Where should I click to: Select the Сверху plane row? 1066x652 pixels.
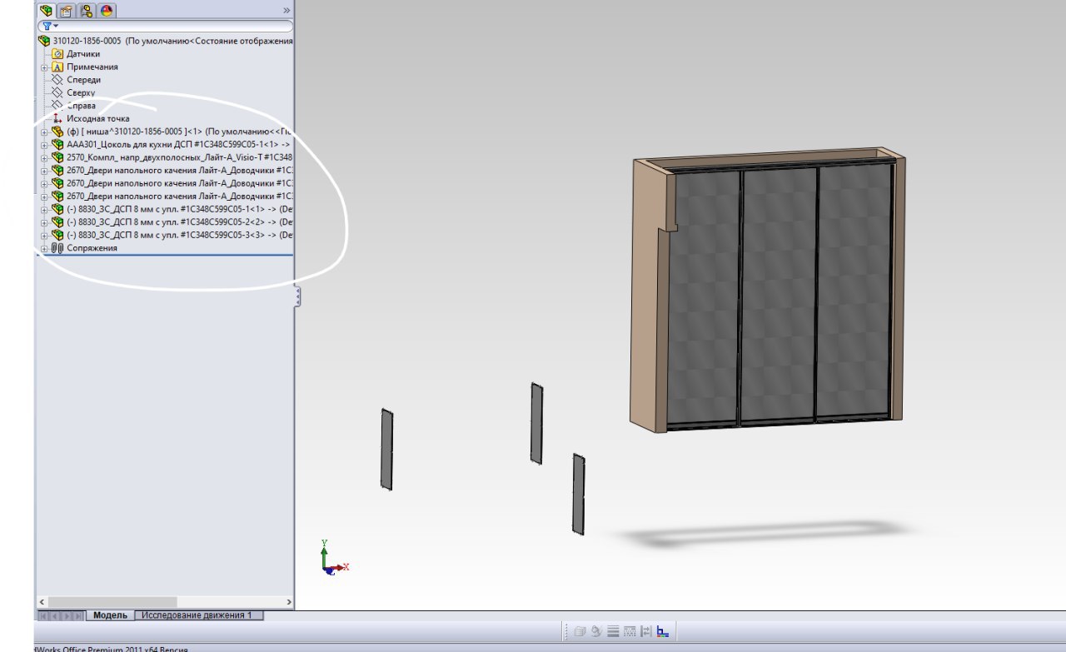click(x=76, y=92)
